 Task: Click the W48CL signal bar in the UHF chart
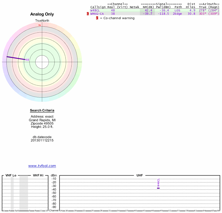pyautogui.click(x=158, y=188)
